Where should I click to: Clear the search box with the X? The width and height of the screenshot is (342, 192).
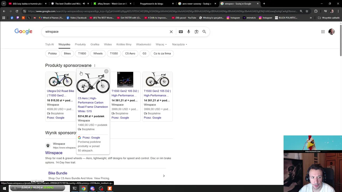coord(171,32)
